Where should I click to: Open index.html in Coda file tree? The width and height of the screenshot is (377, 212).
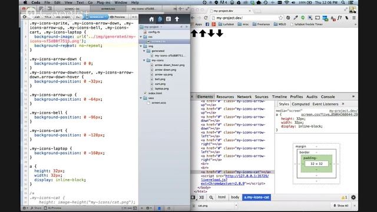pos(155,93)
